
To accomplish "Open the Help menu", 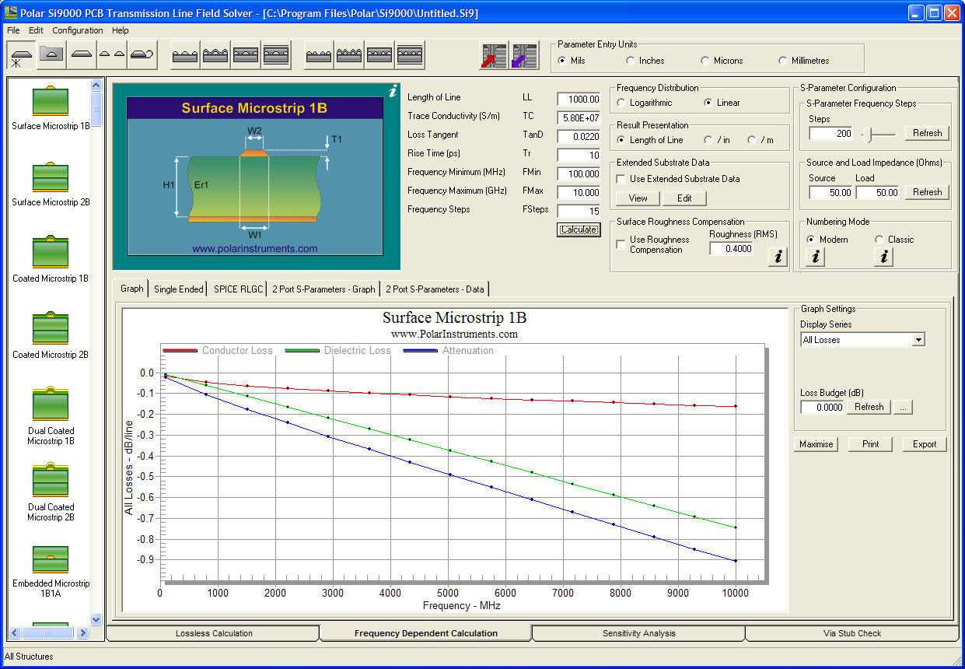I will [121, 30].
